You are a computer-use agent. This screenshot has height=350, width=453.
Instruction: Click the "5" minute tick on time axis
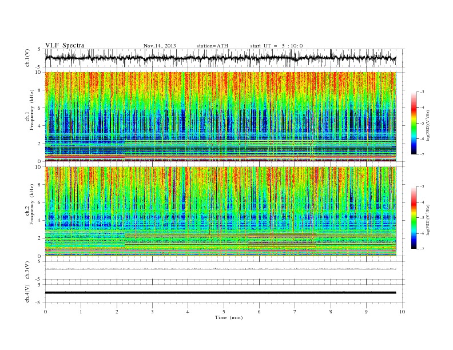click(x=224, y=312)
